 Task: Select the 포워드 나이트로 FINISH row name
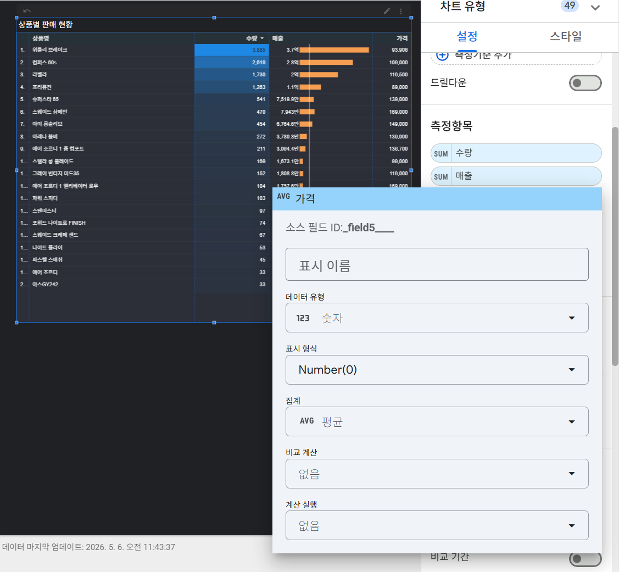[x=59, y=223]
